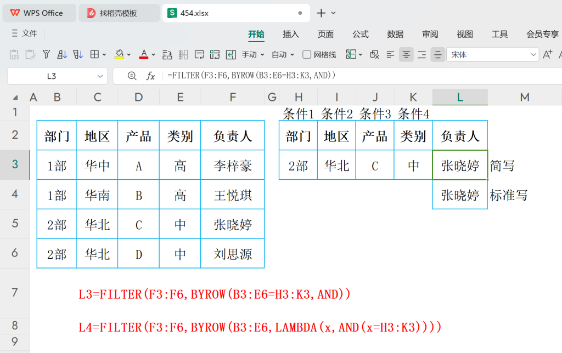This screenshot has height=353, width=562.
Task: Click the align left icon
Action: pos(390,54)
